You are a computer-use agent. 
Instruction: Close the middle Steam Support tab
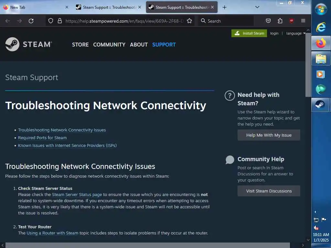pos(140,7)
